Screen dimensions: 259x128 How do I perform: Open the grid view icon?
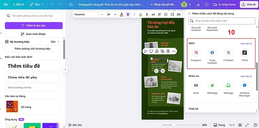240,125
